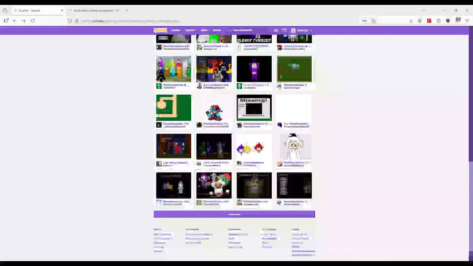473x266 pixels.
Task: Open the blurry brown face thumbnail
Action: [254, 185]
